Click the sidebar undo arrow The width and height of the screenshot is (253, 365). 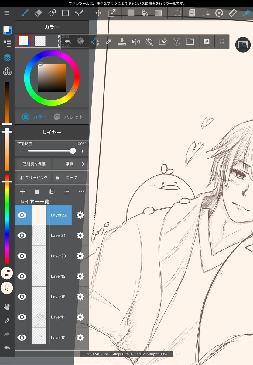tap(7, 348)
